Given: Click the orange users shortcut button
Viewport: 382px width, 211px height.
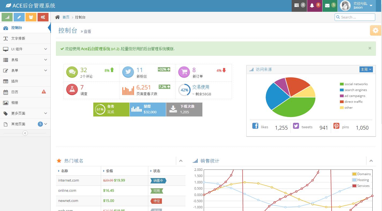Looking at the screenshot, I should (31, 17).
